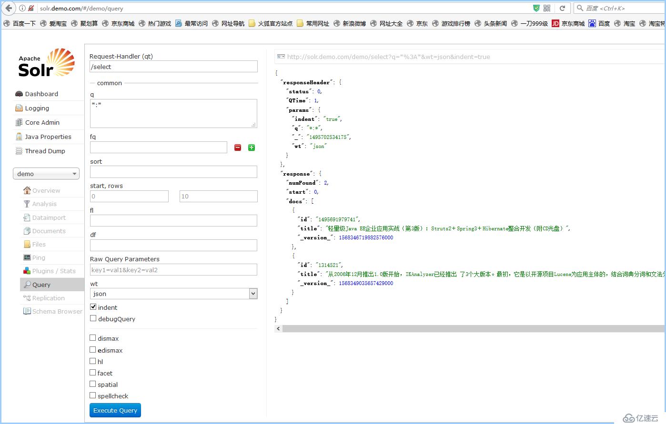This screenshot has height=424, width=666.
Task: Open the demo core selector dropdown
Action: tap(46, 174)
